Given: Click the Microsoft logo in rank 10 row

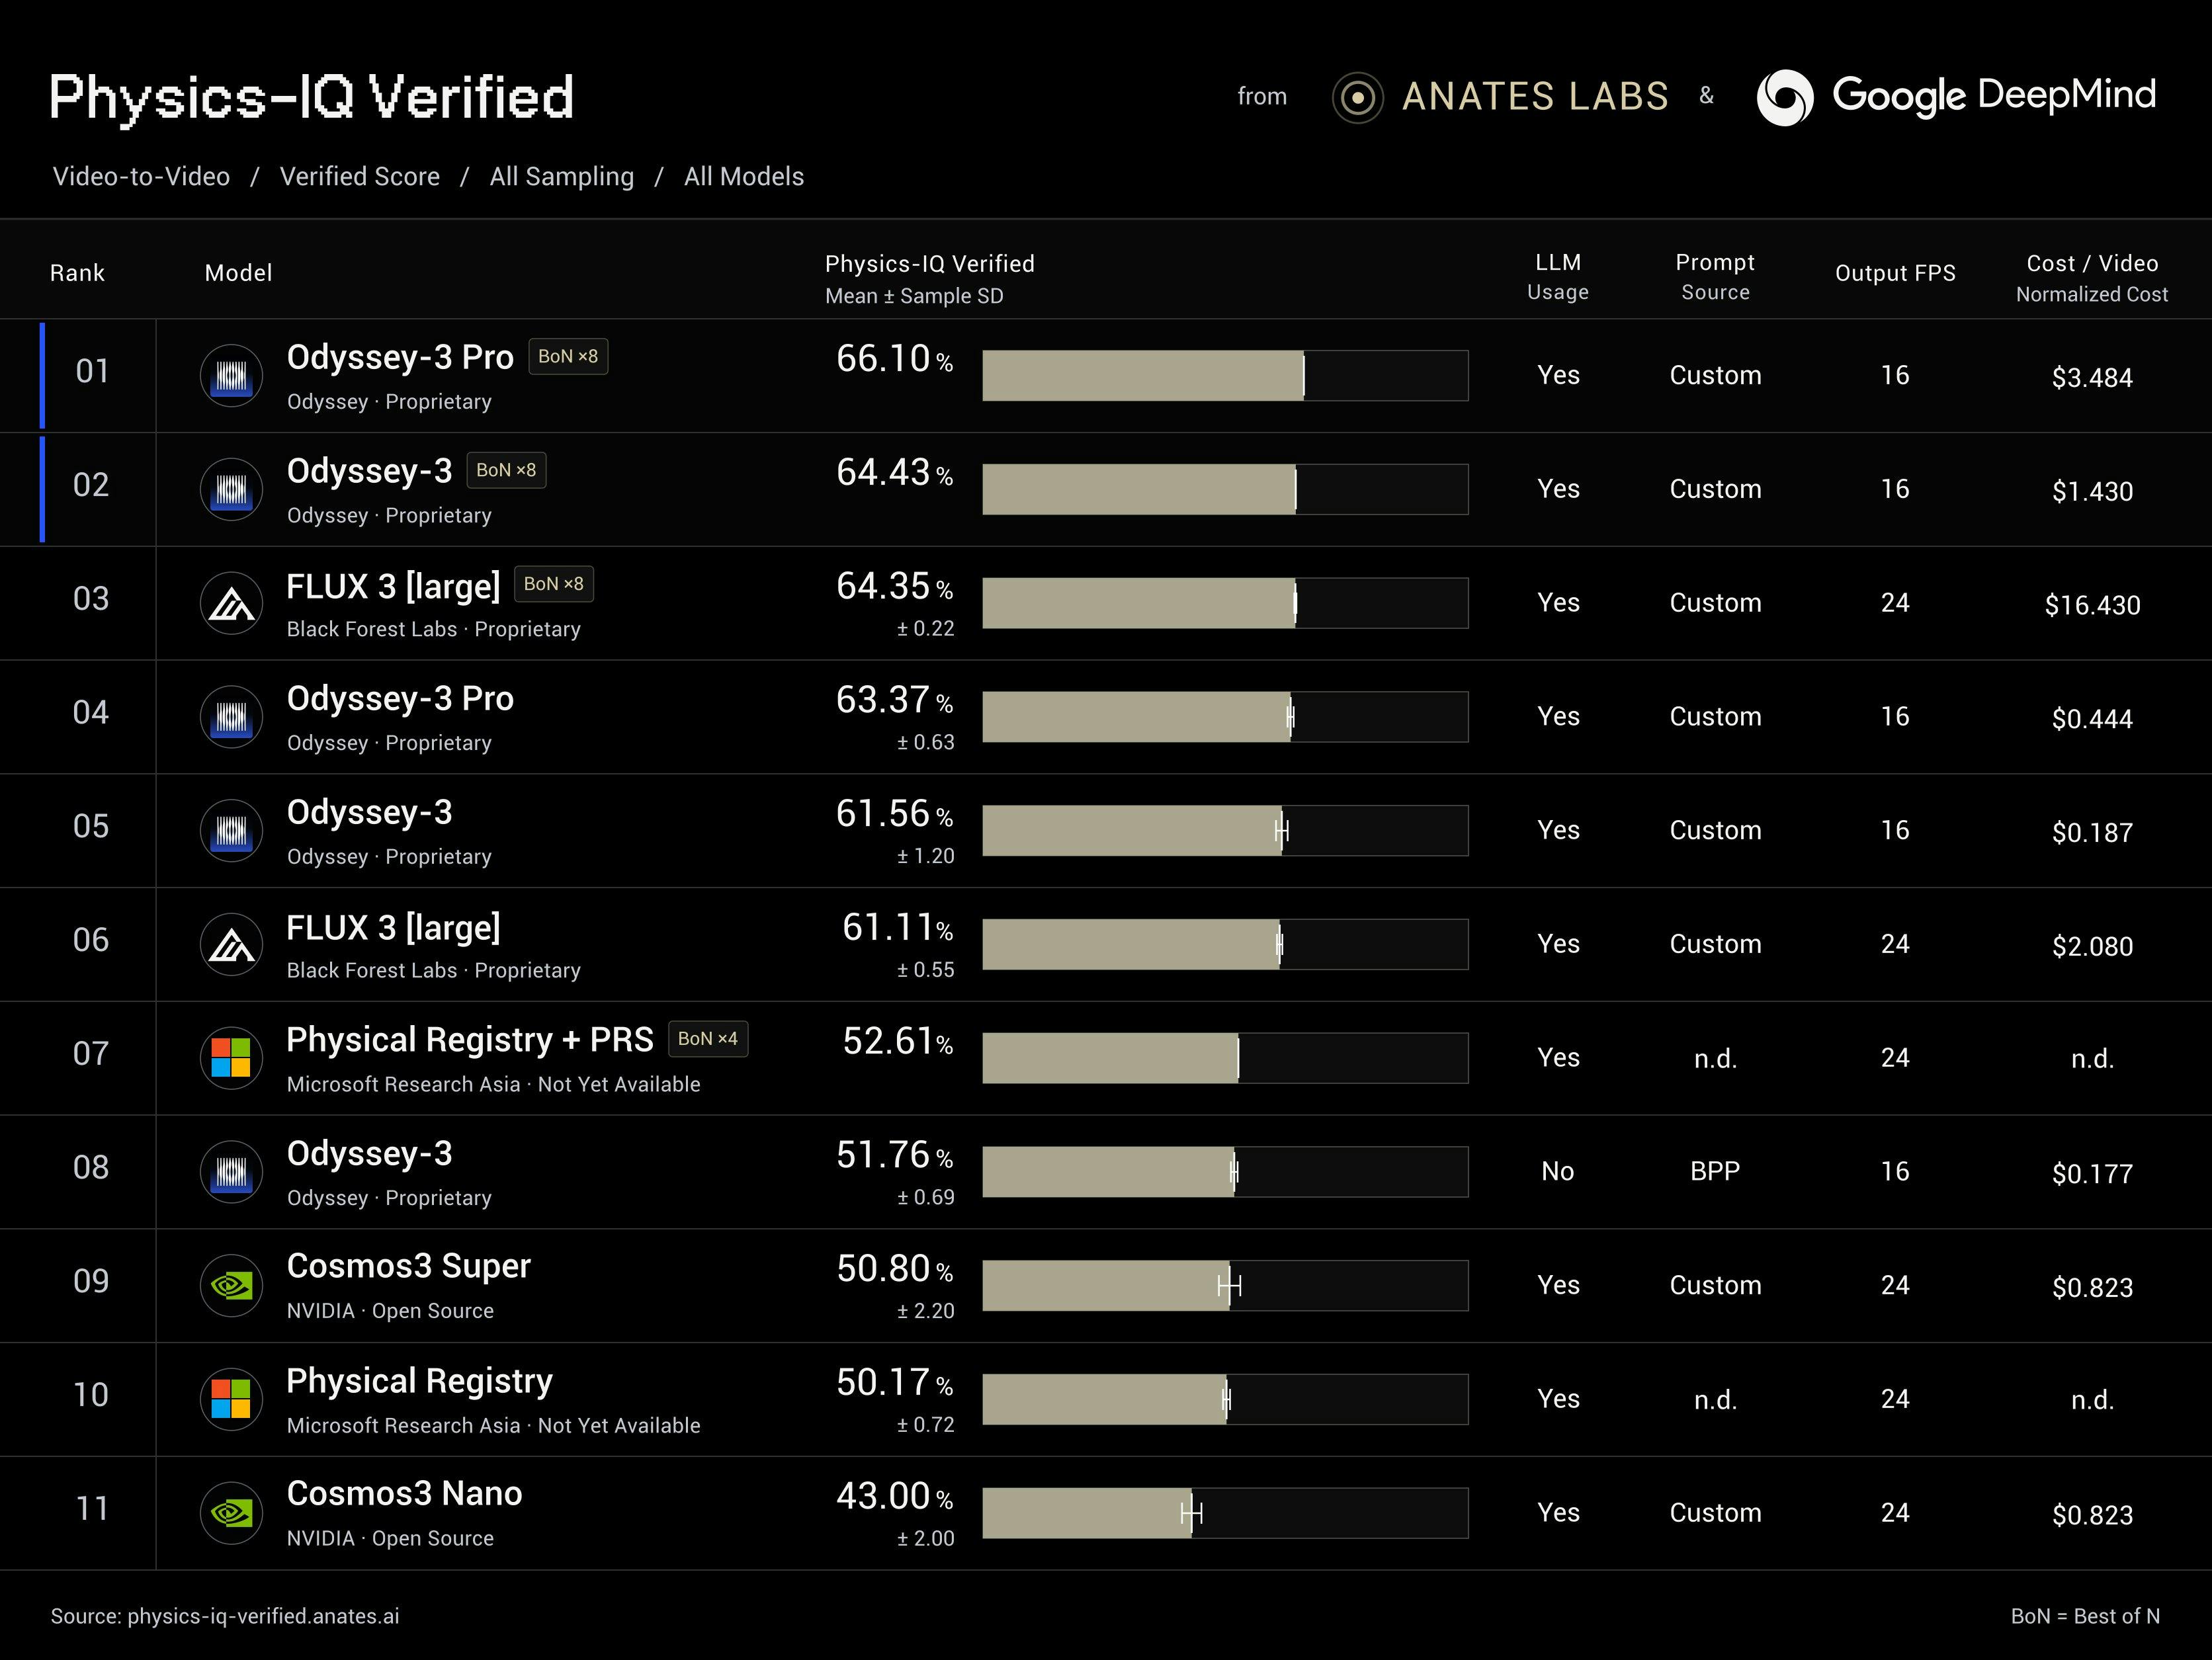Looking at the screenshot, I should pyautogui.click(x=232, y=1399).
